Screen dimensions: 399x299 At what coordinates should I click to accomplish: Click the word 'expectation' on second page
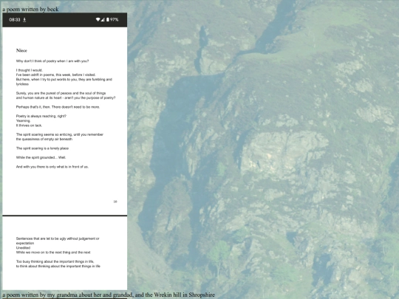(25, 244)
